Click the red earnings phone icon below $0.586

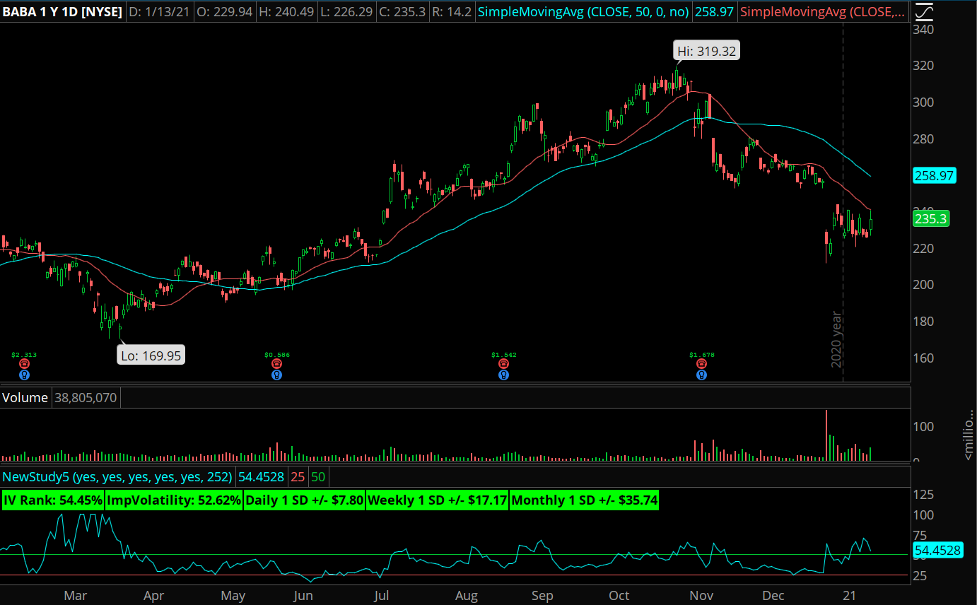(x=276, y=364)
